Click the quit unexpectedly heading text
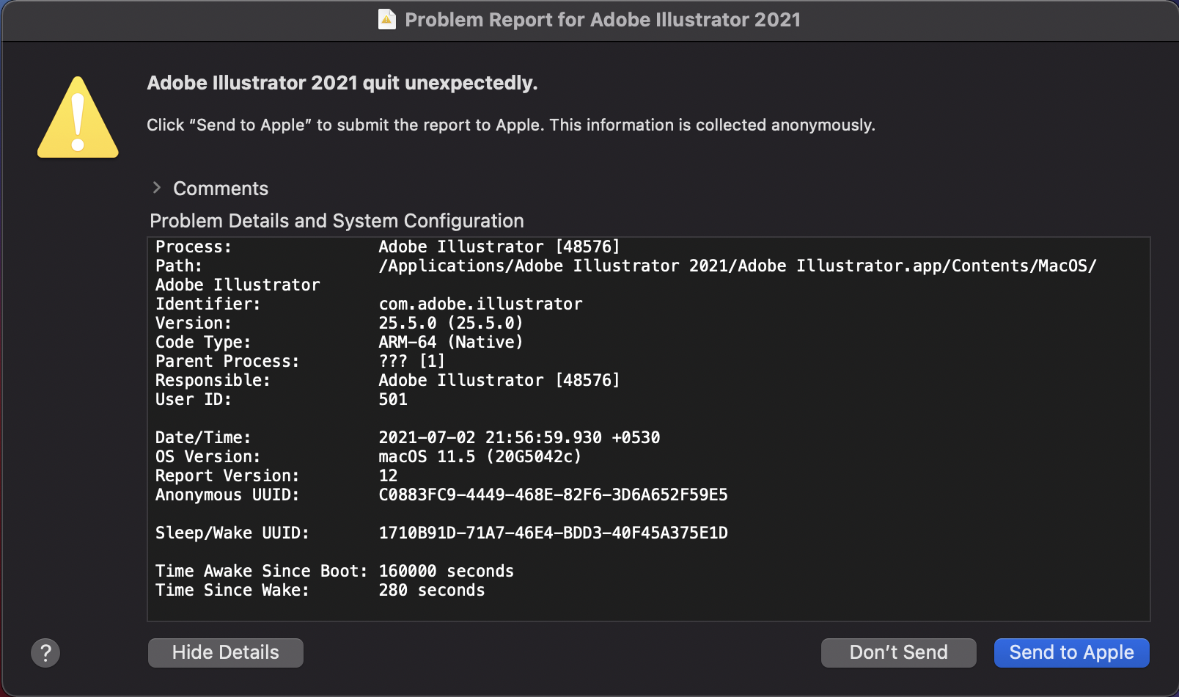1179x697 pixels. [x=342, y=83]
